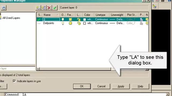Screen dimensions: 172x96
Task: Select All Used Layers in filter tree
Action: pyautogui.click(x=11, y=18)
